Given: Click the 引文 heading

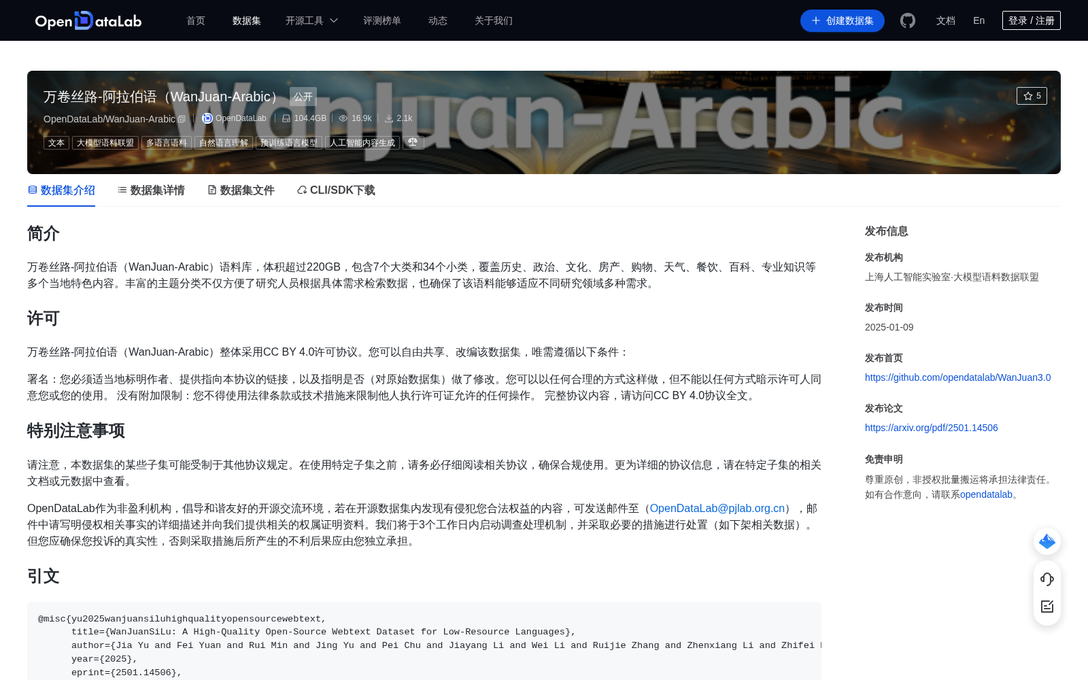Looking at the screenshot, I should point(44,576).
